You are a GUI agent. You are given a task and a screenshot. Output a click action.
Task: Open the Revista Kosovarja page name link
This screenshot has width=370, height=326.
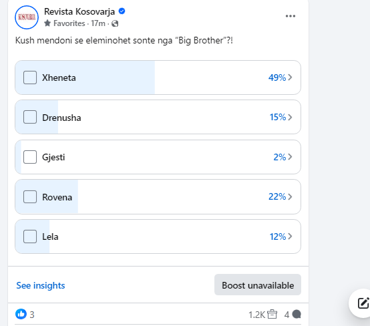click(x=79, y=11)
